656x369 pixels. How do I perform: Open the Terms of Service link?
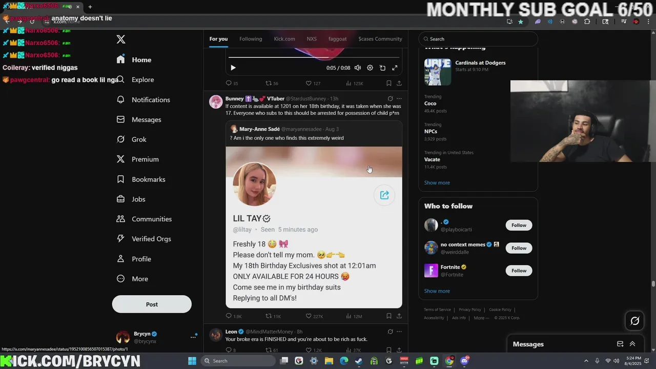[x=437, y=310]
